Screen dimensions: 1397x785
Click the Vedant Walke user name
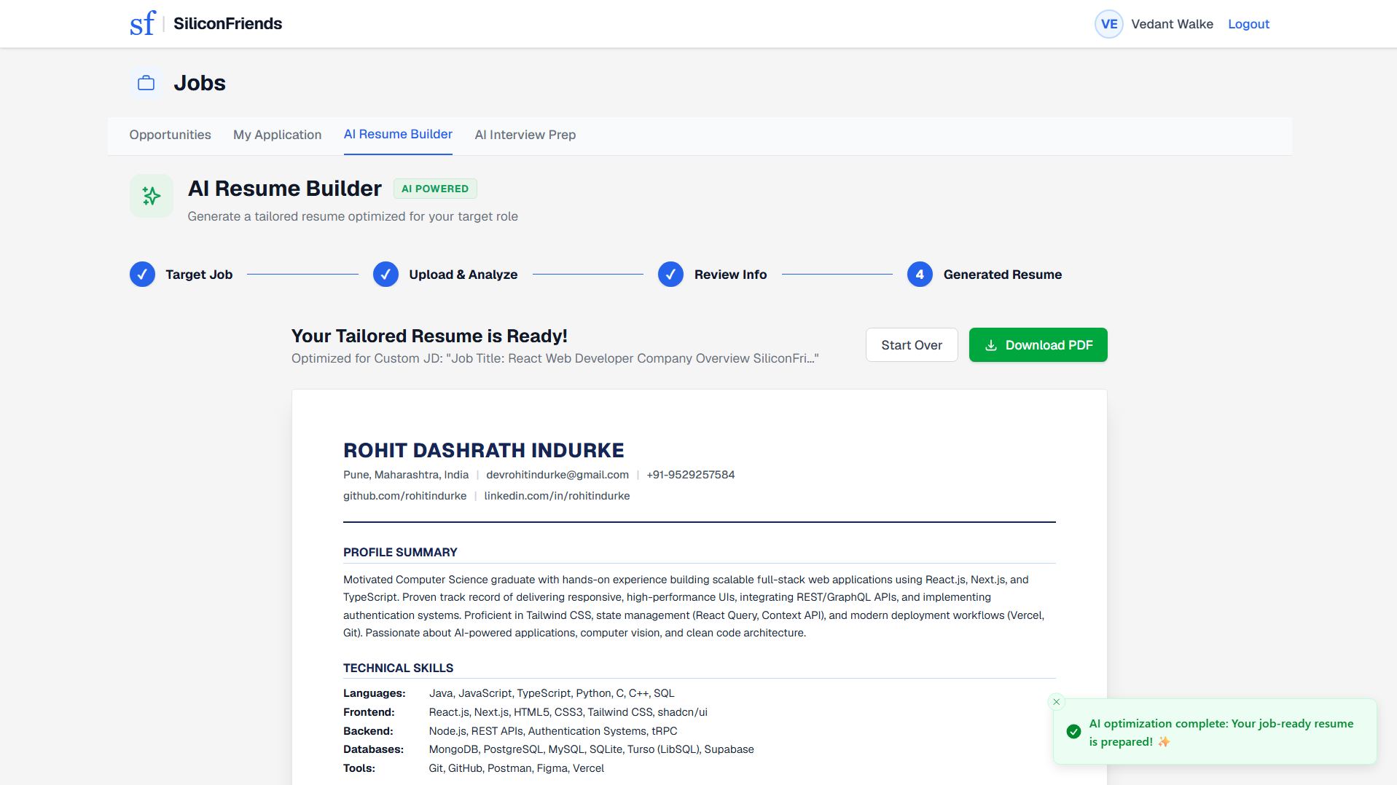(x=1172, y=24)
